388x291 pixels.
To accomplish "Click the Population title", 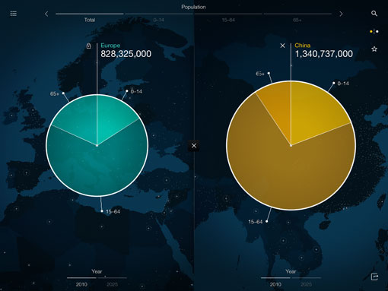I will pyautogui.click(x=193, y=7).
